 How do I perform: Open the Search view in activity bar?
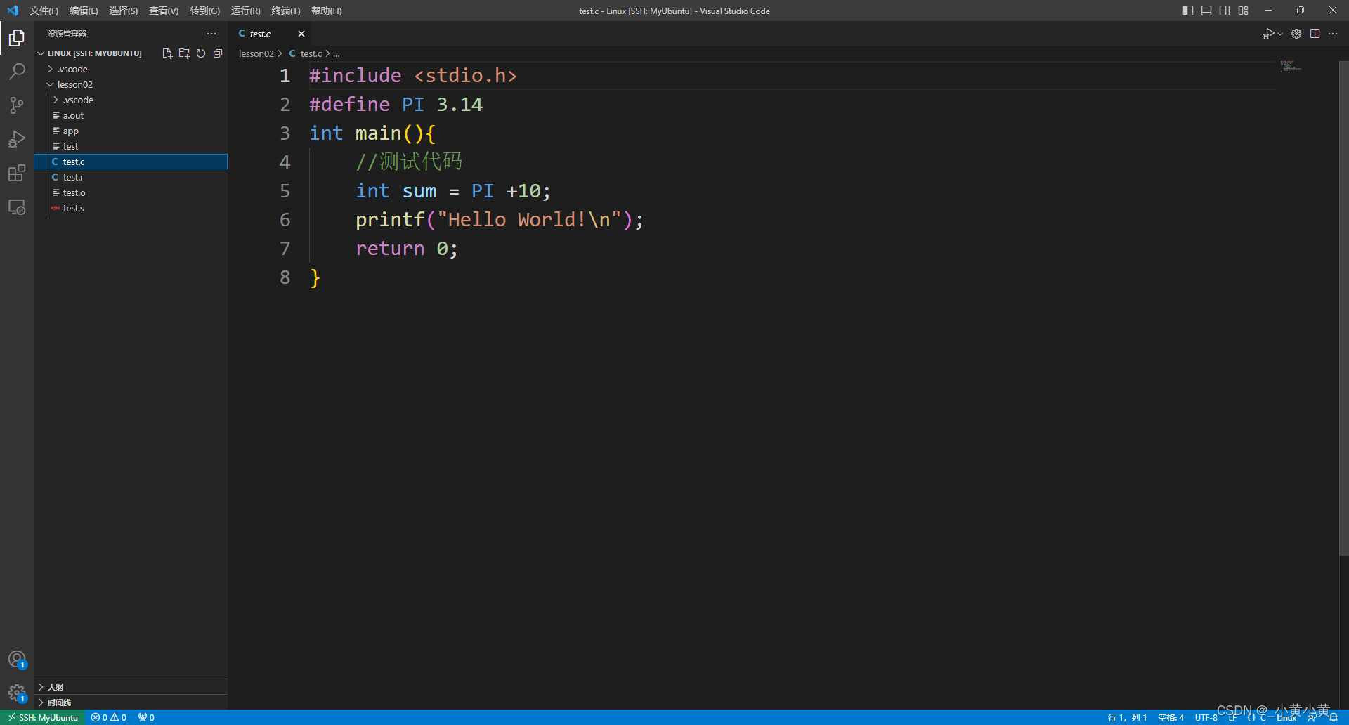(17, 71)
